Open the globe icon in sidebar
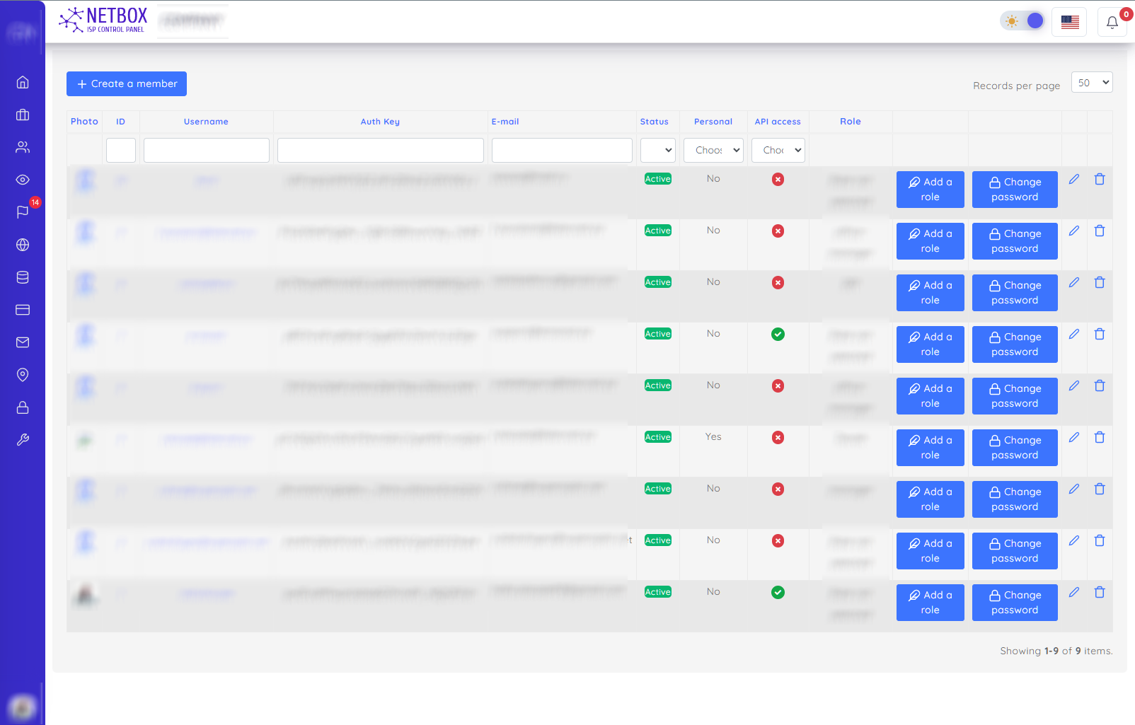The height and width of the screenshot is (725, 1135). point(23,245)
